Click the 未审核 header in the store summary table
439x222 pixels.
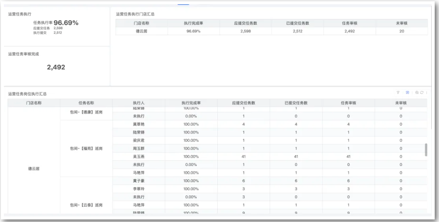[x=401, y=23]
